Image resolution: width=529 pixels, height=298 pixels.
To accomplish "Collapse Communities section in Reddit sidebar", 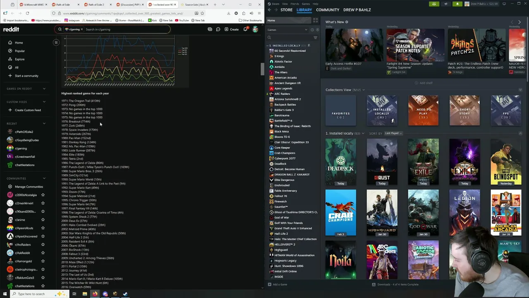I will click(44, 178).
